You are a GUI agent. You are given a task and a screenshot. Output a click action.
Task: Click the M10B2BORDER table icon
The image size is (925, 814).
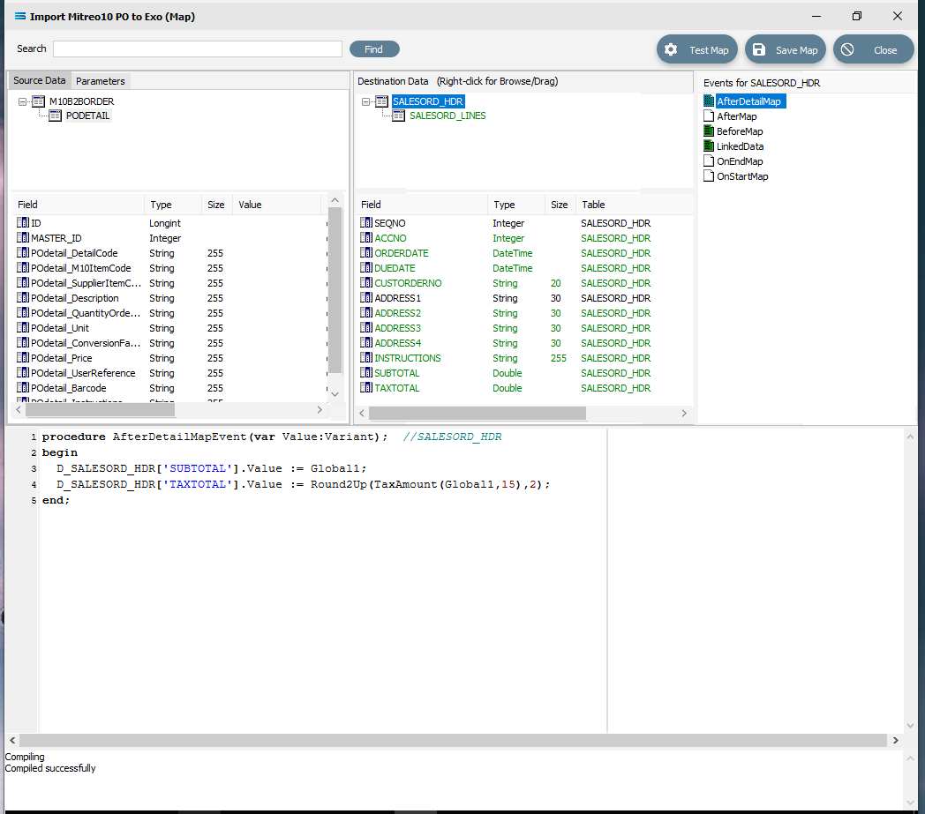click(x=38, y=101)
